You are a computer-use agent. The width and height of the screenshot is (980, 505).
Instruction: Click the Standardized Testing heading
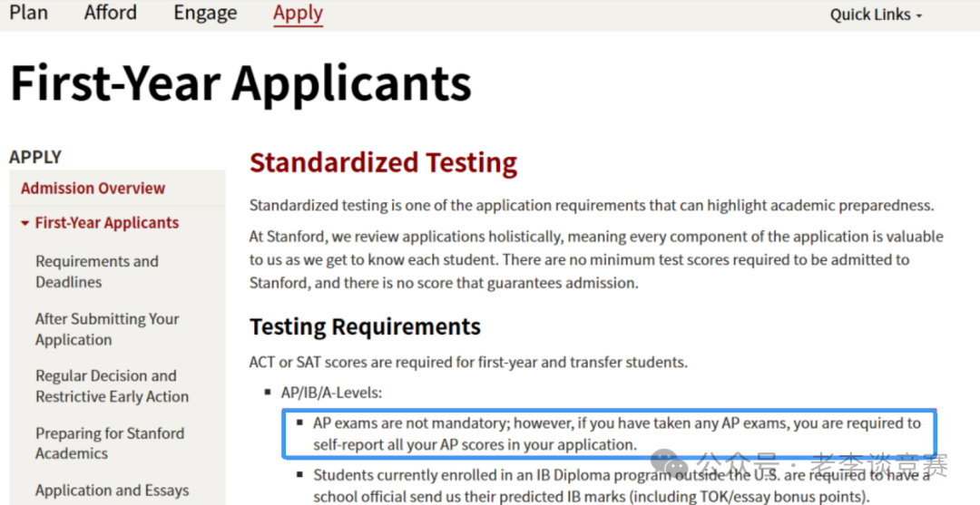pos(383,162)
